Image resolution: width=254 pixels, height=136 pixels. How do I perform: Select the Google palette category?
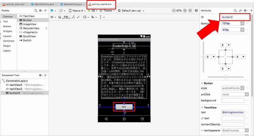pos(7,46)
